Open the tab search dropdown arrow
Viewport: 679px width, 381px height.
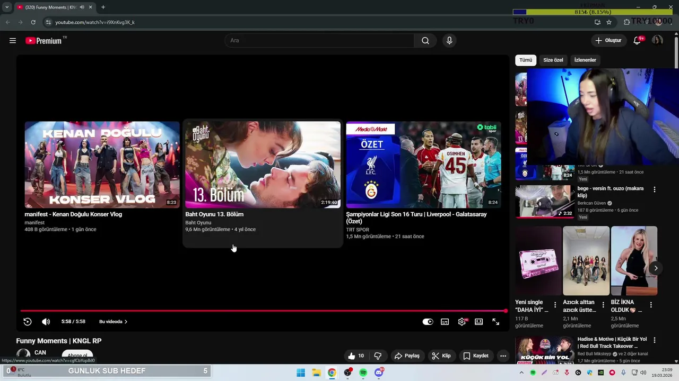point(7,7)
